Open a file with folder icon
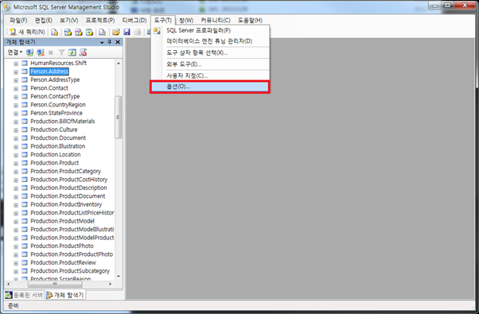This screenshot has width=479, height=314. click(x=116, y=32)
